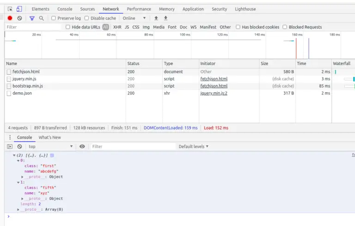Click the inspect element picker icon
Viewport: 355px width, 226px height.
[x=10, y=9]
